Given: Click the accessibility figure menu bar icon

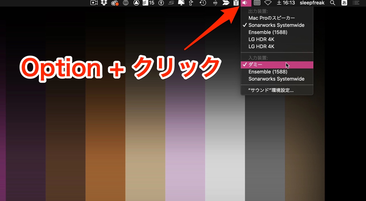Looking at the screenshot, I should (x=161, y=3).
